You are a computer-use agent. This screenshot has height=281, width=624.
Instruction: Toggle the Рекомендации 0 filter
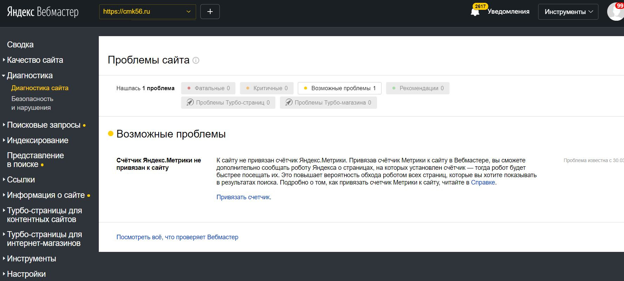(x=417, y=88)
